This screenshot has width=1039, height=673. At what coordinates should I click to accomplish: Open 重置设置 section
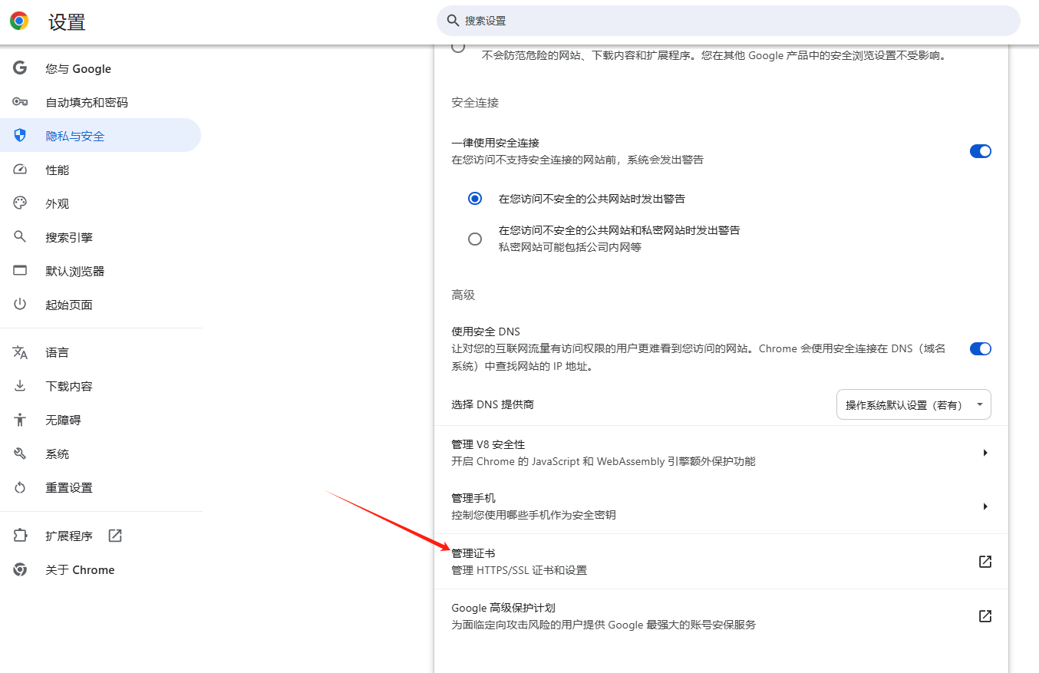(101, 487)
